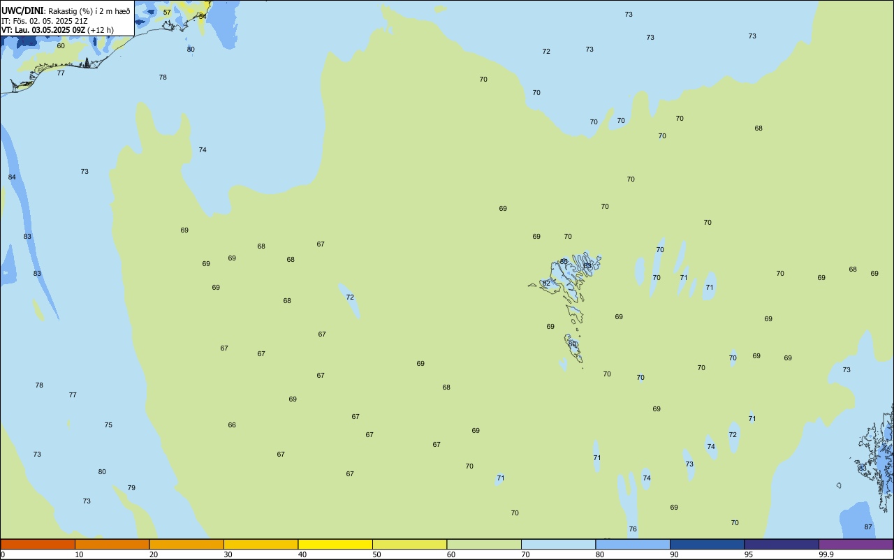This screenshot has width=894, height=560.
Task: Click the humidity value '76' on the map
Action: point(633,529)
